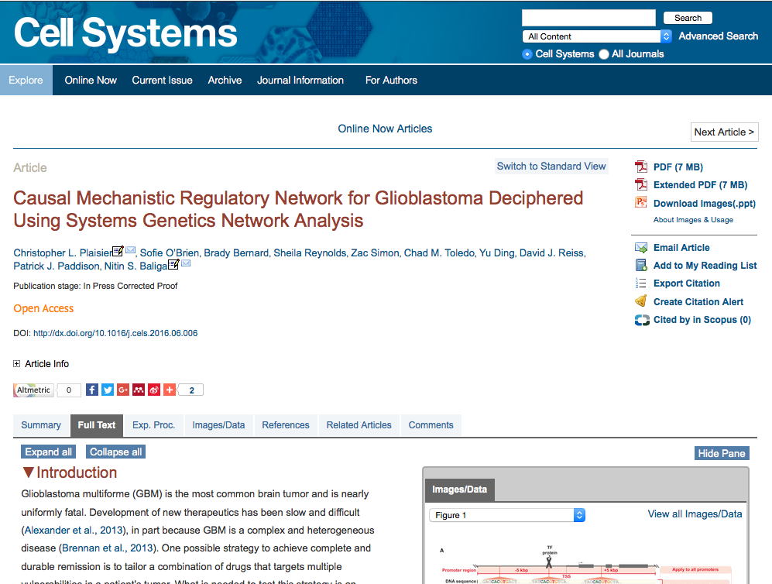Click the Next Article button
This screenshot has width=772, height=584.
[x=724, y=132]
